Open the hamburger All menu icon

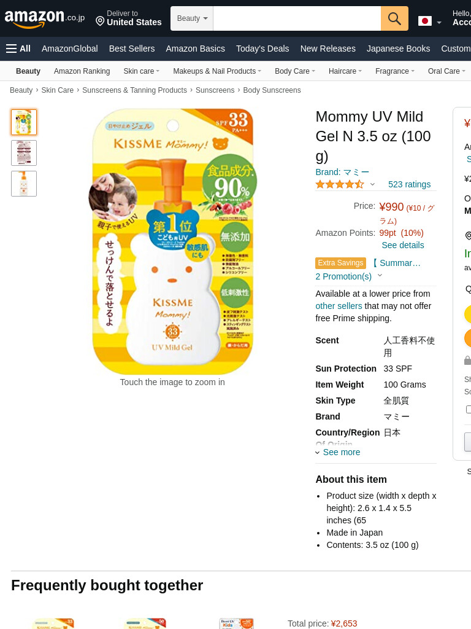[11, 49]
